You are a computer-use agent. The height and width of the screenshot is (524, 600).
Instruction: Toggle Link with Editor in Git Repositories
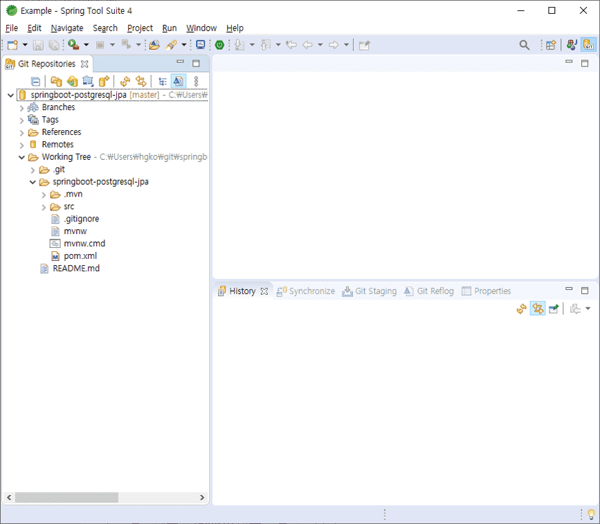point(141,81)
